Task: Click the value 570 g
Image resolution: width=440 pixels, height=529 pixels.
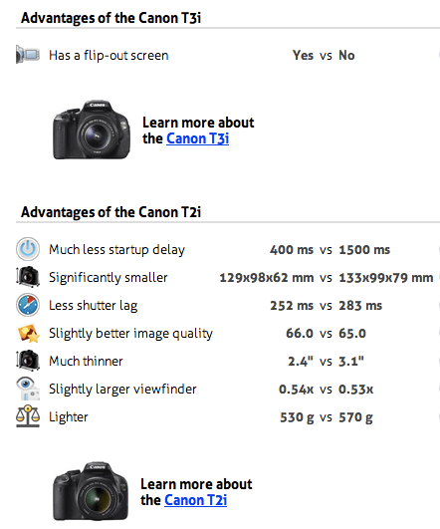Action: (355, 417)
